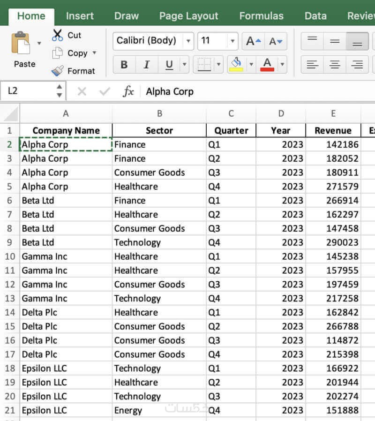Click the Paste clipboard icon

[21, 43]
